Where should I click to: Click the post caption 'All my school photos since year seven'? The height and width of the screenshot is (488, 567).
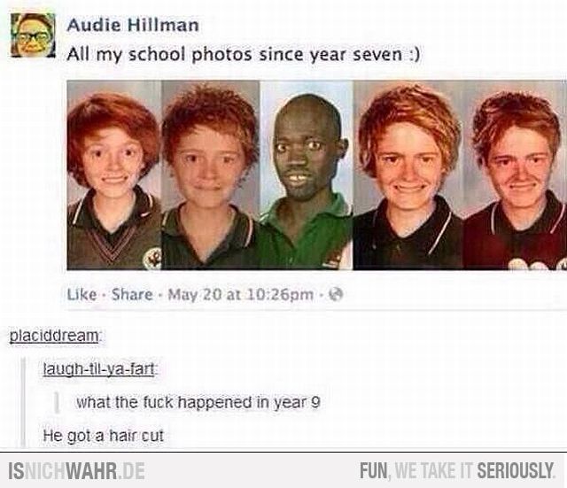click(244, 55)
